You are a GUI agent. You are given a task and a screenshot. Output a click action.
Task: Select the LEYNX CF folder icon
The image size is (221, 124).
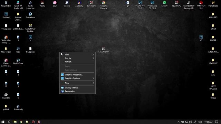[213, 61]
